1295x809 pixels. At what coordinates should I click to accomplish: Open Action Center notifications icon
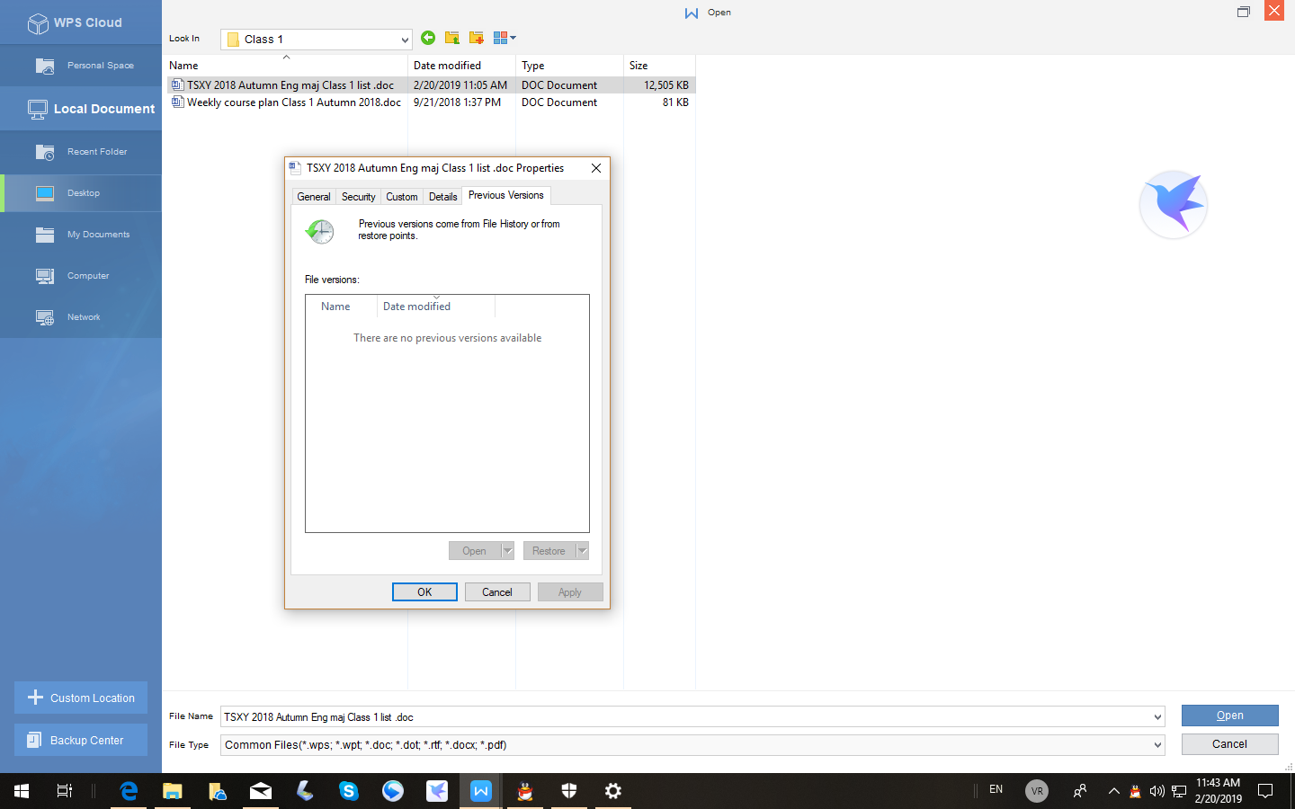pos(1265,791)
